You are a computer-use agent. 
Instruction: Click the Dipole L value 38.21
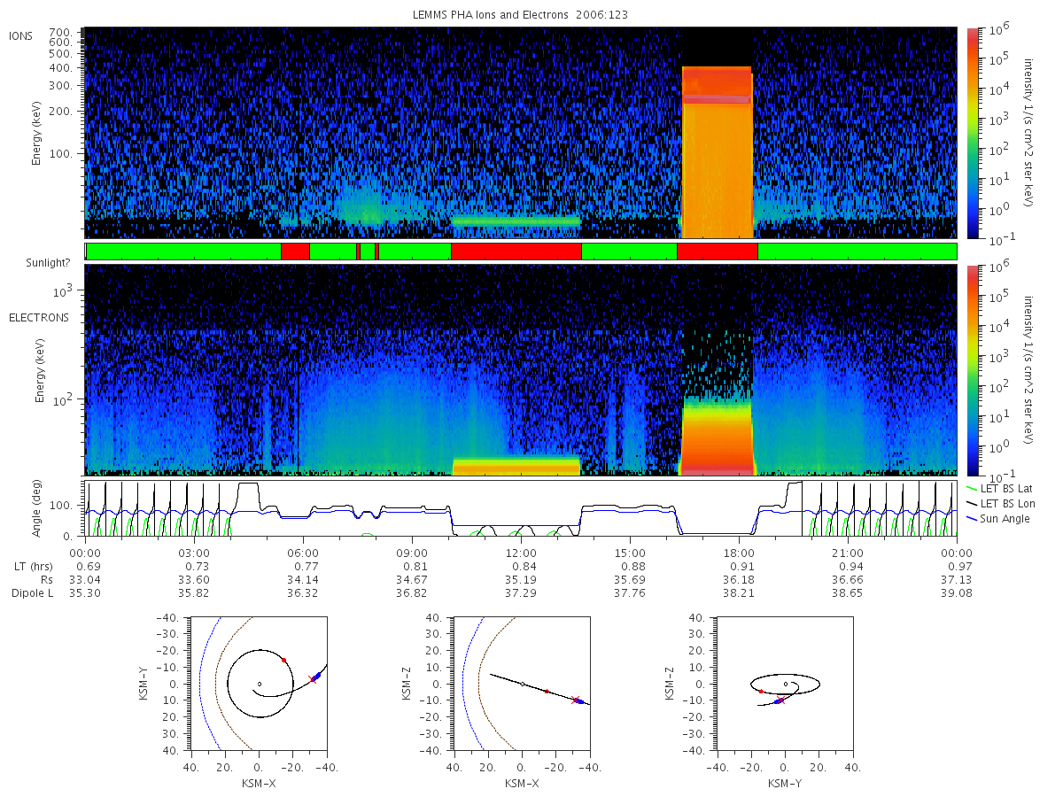[x=739, y=593]
